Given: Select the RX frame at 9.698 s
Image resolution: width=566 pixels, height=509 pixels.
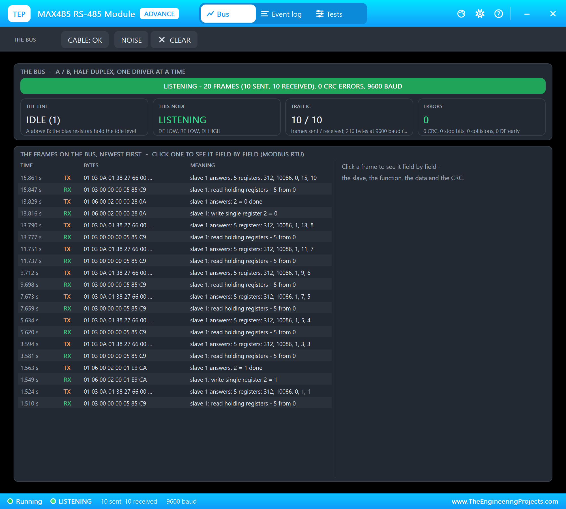Looking at the screenshot, I should pos(175,285).
